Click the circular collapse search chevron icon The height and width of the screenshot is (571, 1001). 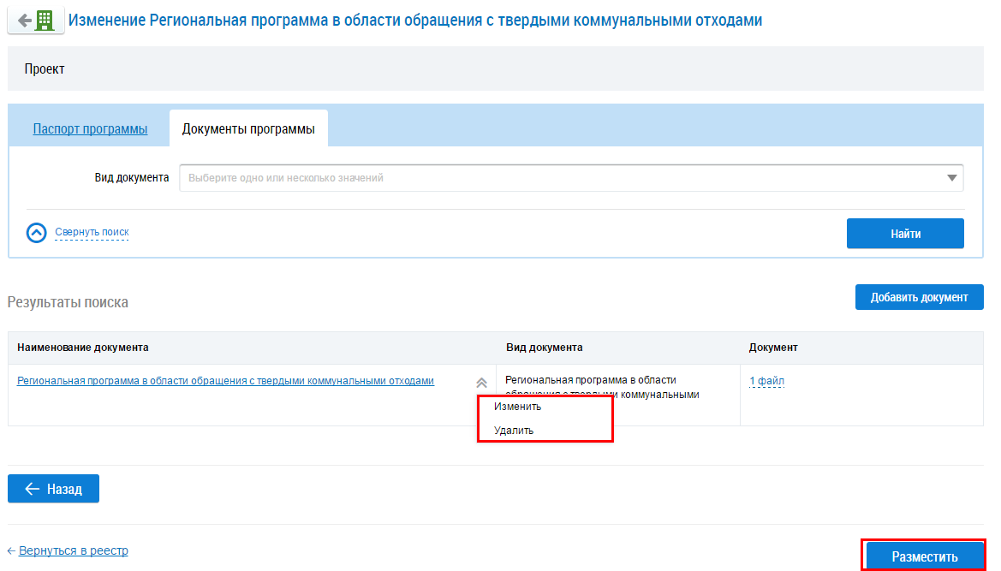pos(37,233)
